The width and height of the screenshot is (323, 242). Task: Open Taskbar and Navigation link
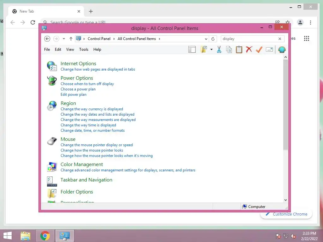(86, 180)
